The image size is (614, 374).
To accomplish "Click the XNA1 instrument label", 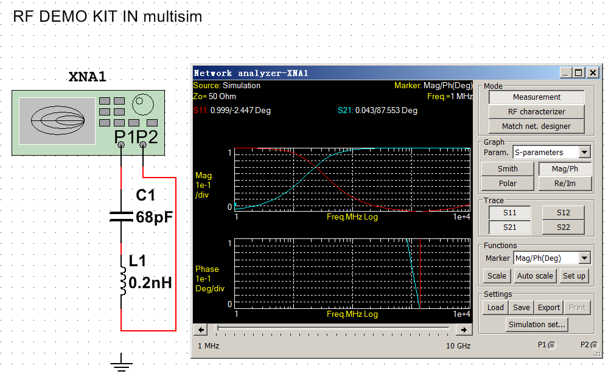I will pos(87,77).
